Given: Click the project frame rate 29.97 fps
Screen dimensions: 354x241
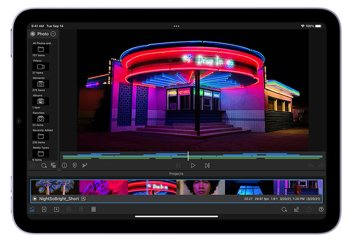Looking at the screenshot, I should [262, 198].
